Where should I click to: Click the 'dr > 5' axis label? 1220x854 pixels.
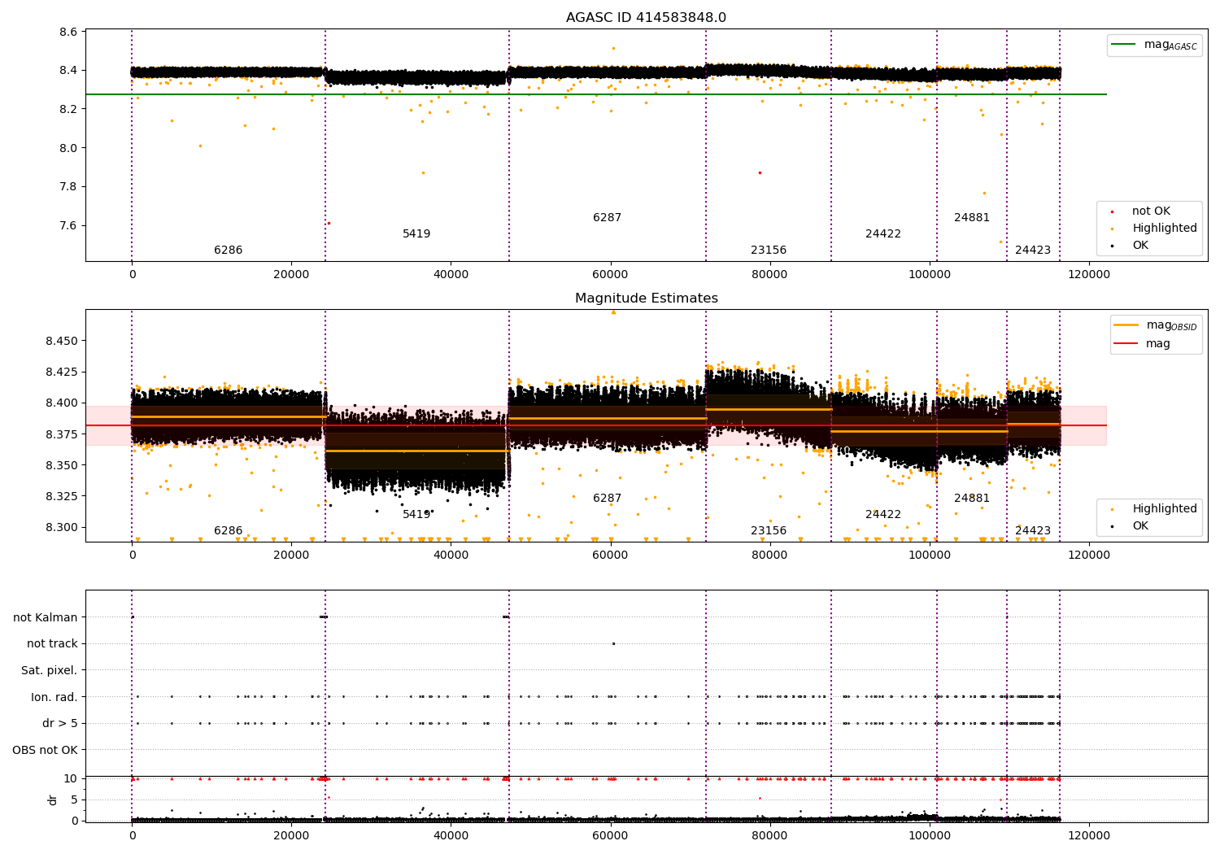(60, 724)
